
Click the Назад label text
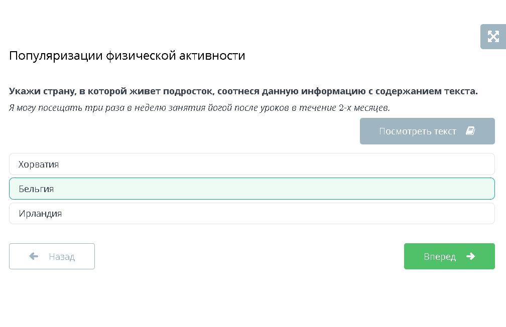[x=62, y=257]
